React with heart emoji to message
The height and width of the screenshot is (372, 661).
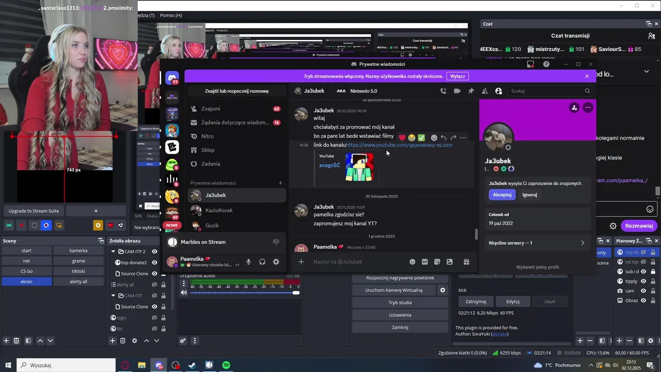[x=402, y=137]
